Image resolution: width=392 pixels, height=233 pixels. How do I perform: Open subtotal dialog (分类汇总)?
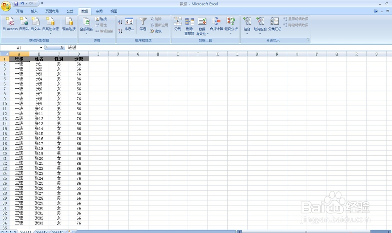tap(275, 24)
